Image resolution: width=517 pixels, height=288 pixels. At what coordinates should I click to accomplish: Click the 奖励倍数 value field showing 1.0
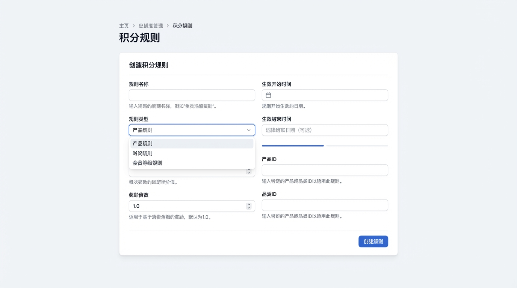point(187,206)
